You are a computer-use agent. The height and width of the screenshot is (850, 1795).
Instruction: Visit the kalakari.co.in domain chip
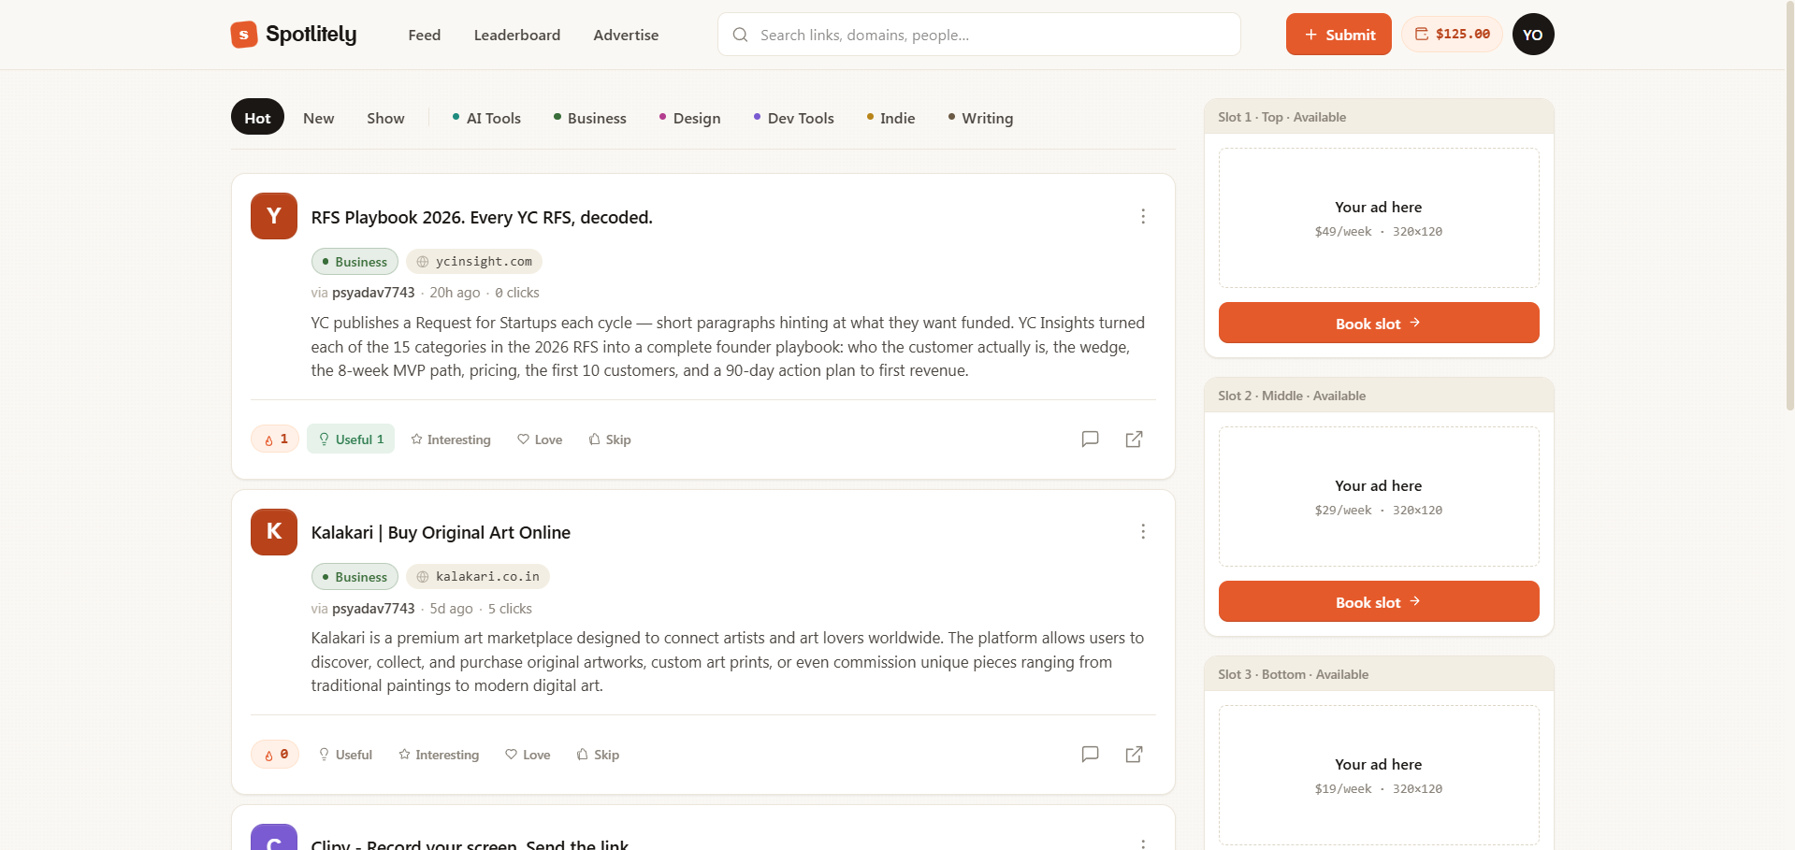(478, 577)
